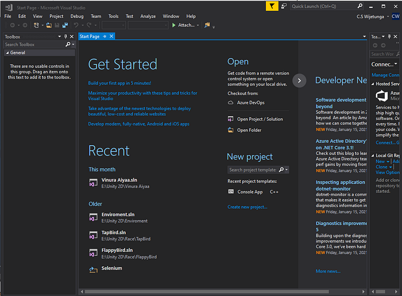Screen dimensions: 402x296
Task: Collapse the General toolbox group
Action: coord(7,53)
